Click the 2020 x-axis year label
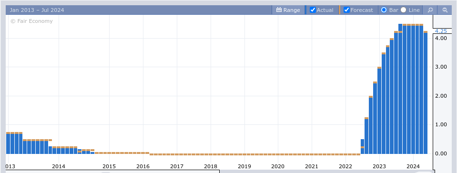 (278, 166)
